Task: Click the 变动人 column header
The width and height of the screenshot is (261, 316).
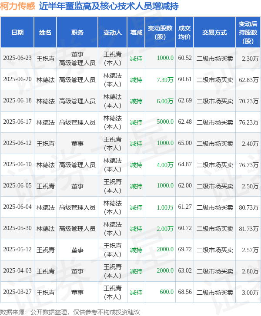Action: point(113,33)
